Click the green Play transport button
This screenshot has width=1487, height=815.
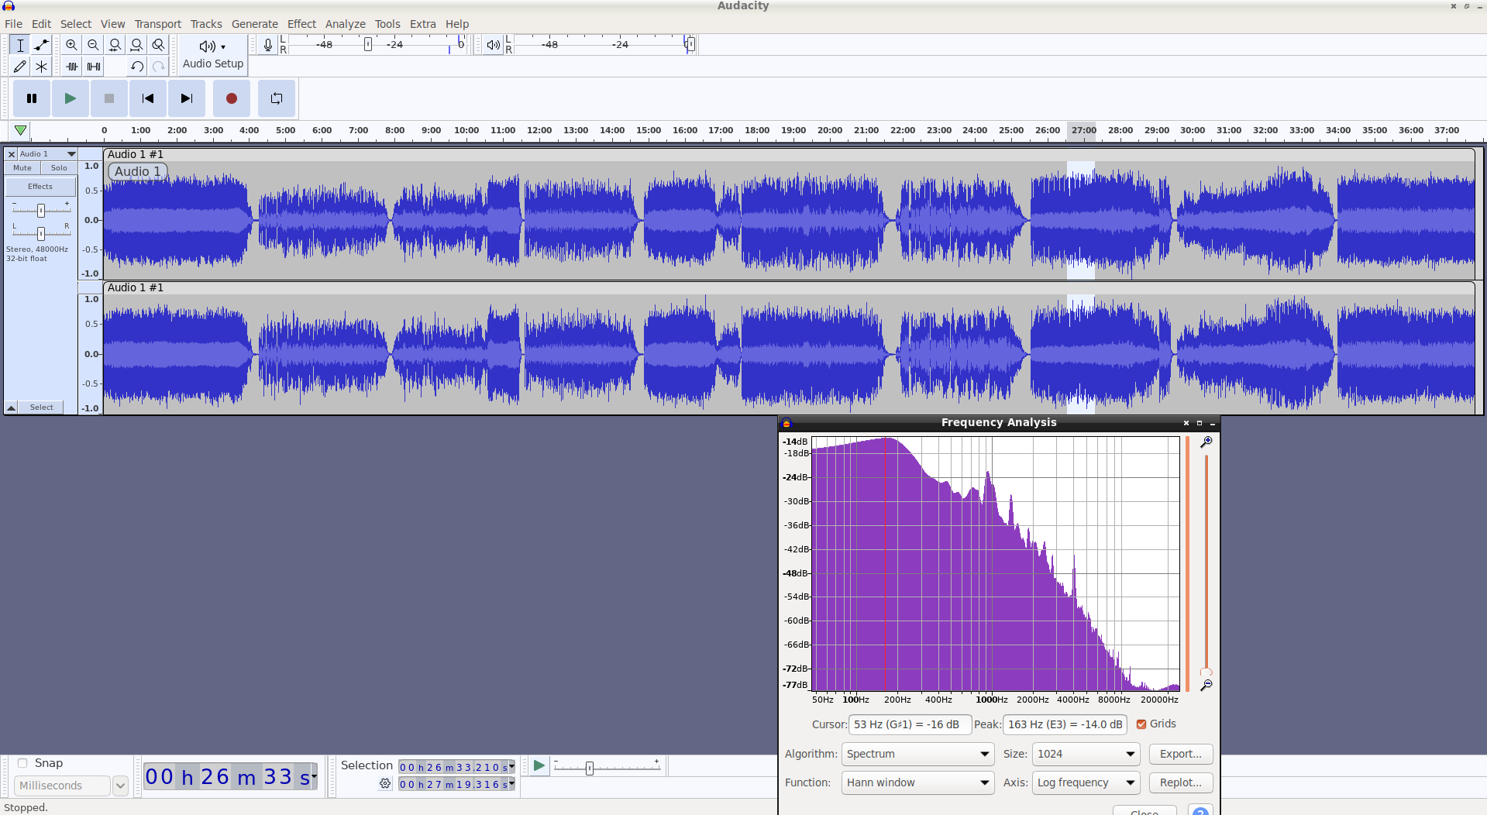pos(70,98)
